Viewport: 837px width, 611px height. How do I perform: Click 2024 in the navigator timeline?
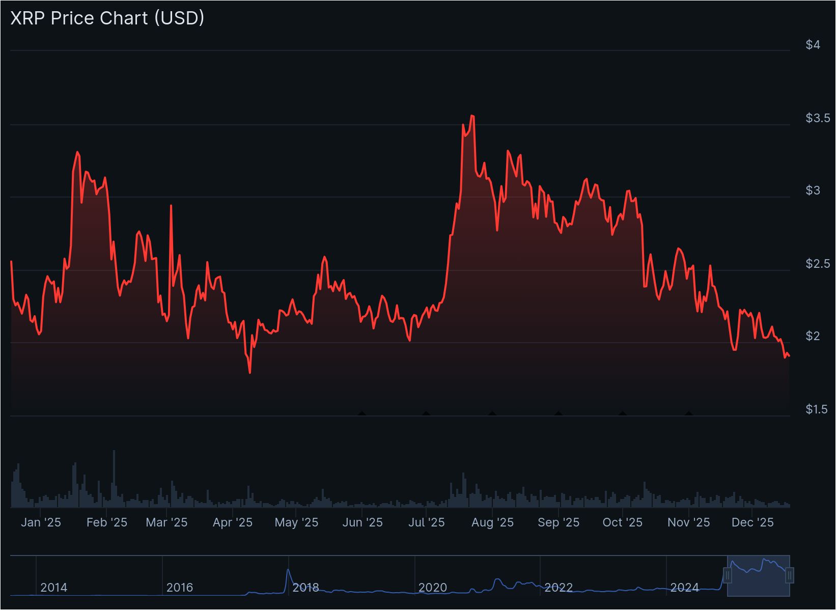click(x=684, y=588)
